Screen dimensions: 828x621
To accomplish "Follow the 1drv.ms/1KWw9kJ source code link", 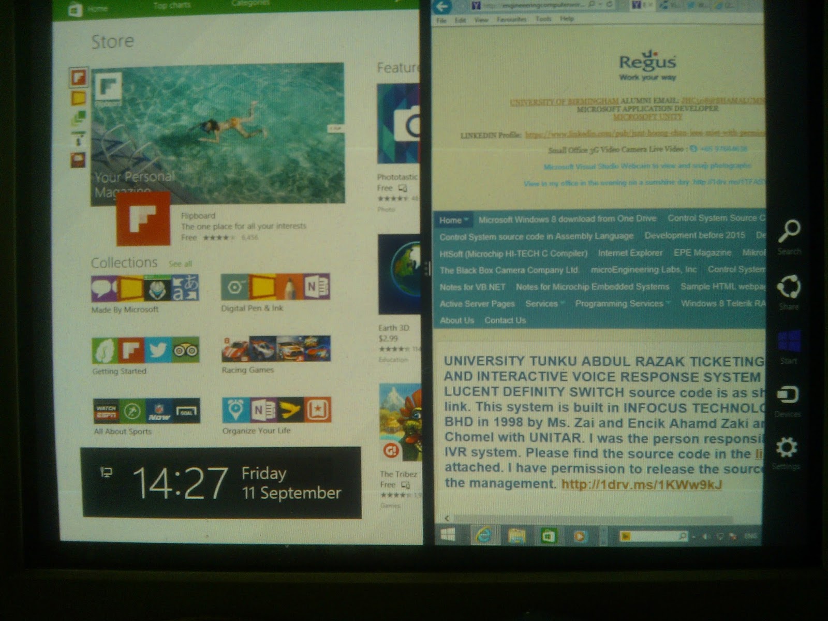I will click(x=641, y=485).
